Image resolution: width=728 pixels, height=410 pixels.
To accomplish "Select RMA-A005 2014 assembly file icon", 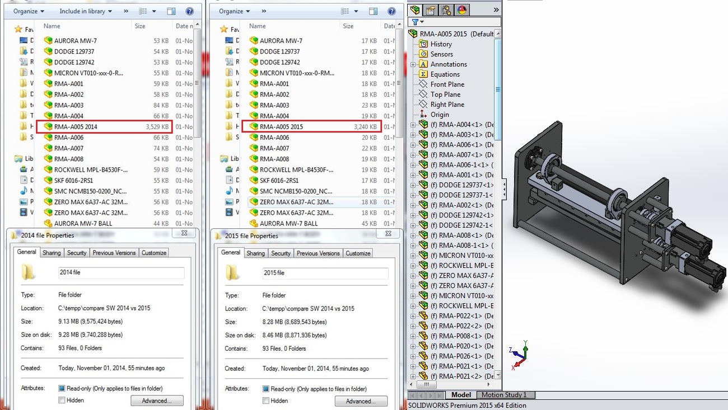I will point(48,127).
